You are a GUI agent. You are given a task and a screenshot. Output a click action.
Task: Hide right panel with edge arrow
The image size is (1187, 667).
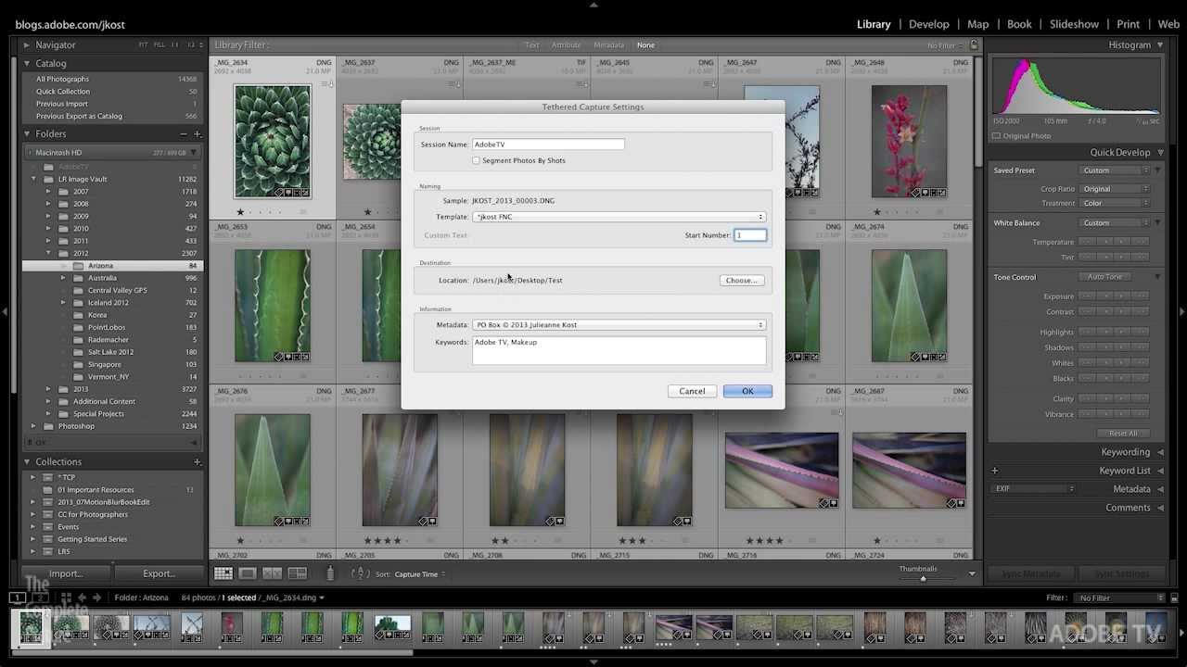1182,311
